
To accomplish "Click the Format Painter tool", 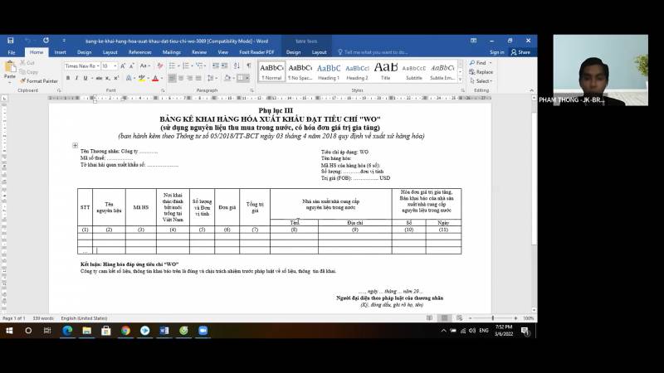I will click(x=40, y=81).
